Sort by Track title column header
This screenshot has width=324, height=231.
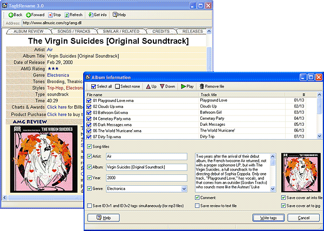click(242, 95)
